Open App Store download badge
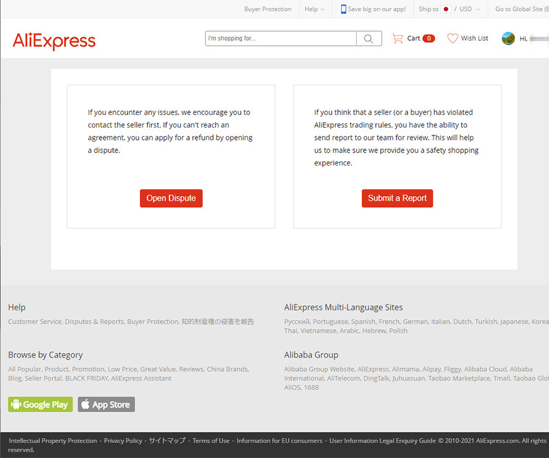This screenshot has width=549, height=458. (106, 404)
